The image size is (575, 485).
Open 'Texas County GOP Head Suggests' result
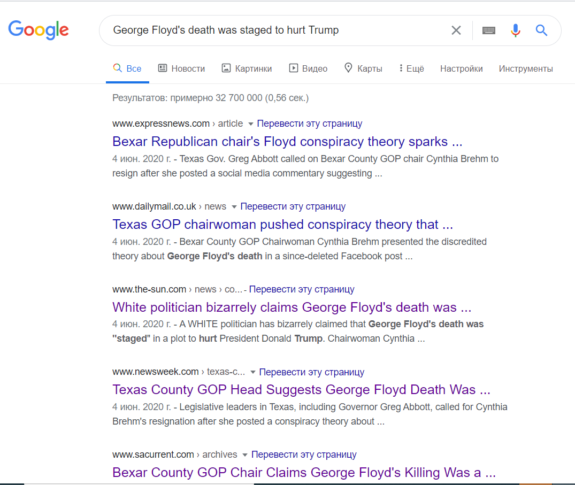tap(302, 390)
